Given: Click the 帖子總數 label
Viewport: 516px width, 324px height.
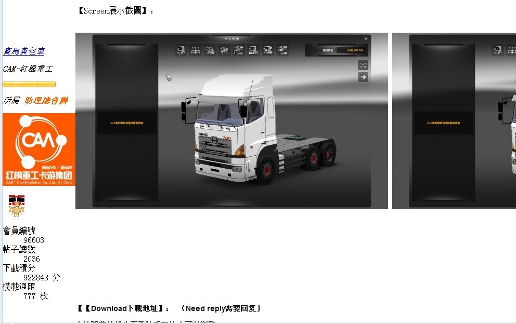Looking at the screenshot, I should coord(19,249).
